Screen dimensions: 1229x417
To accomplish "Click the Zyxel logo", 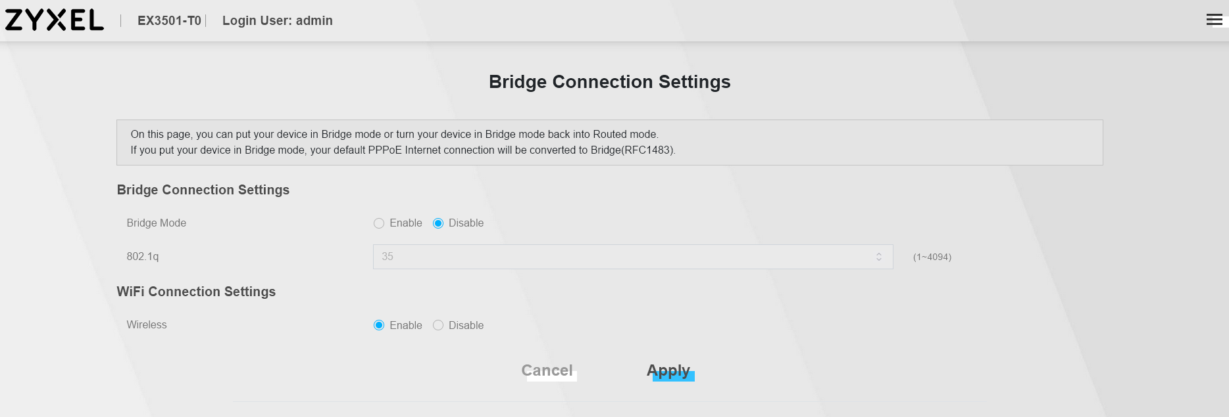I will coord(55,20).
